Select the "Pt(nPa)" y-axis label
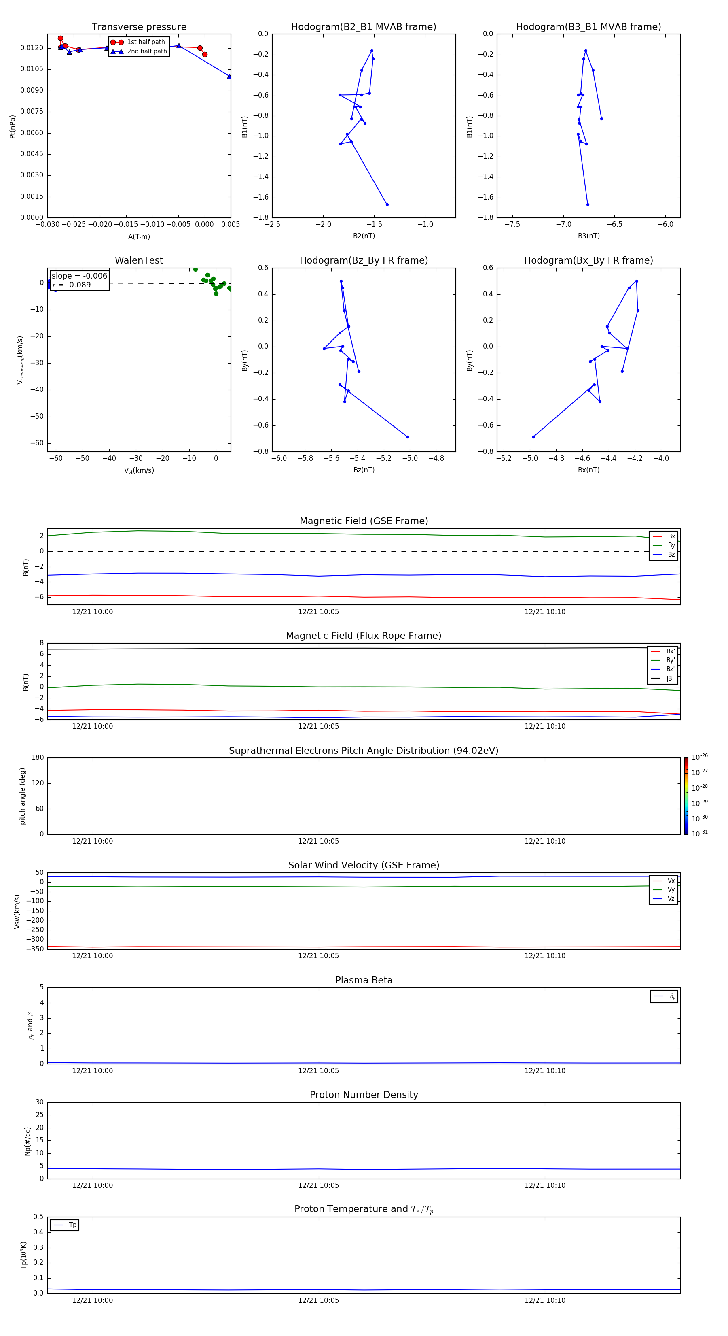The height and width of the screenshot is (1336, 728). click(13, 126)
